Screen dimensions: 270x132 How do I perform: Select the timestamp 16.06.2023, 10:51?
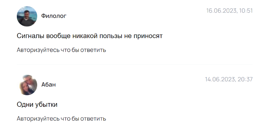(229, 11)
